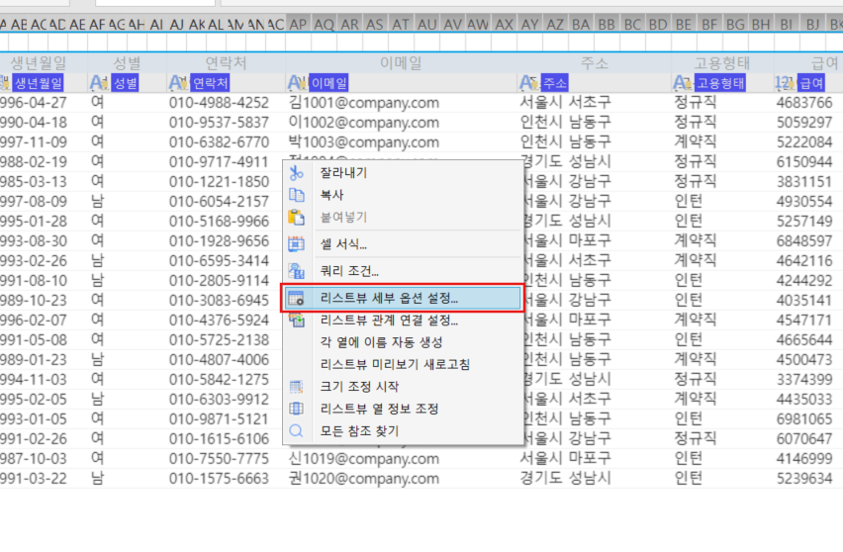Image resolution: width=843 pixels, height=552 pixels.
Task: Choose 리스트뷰 미리보기 새로고침 from the menu
Action: pos(395,364)
